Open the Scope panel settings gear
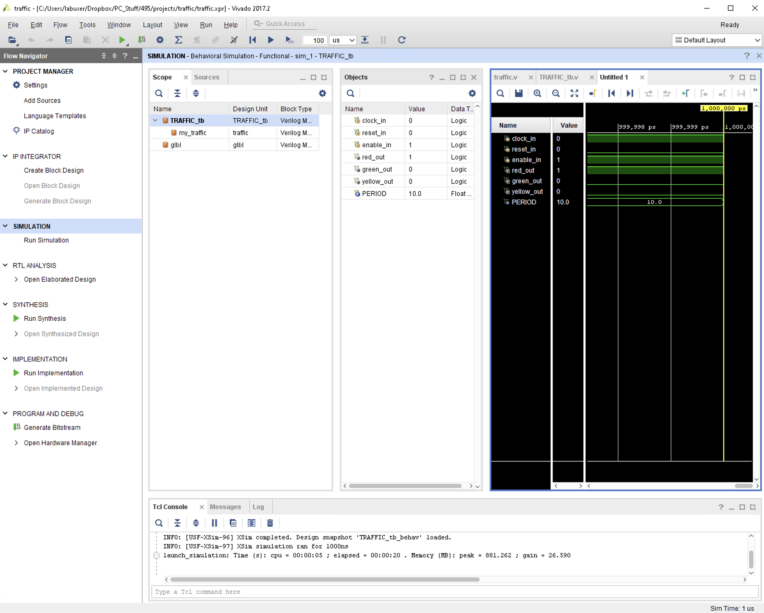 (x=322, y=93)
